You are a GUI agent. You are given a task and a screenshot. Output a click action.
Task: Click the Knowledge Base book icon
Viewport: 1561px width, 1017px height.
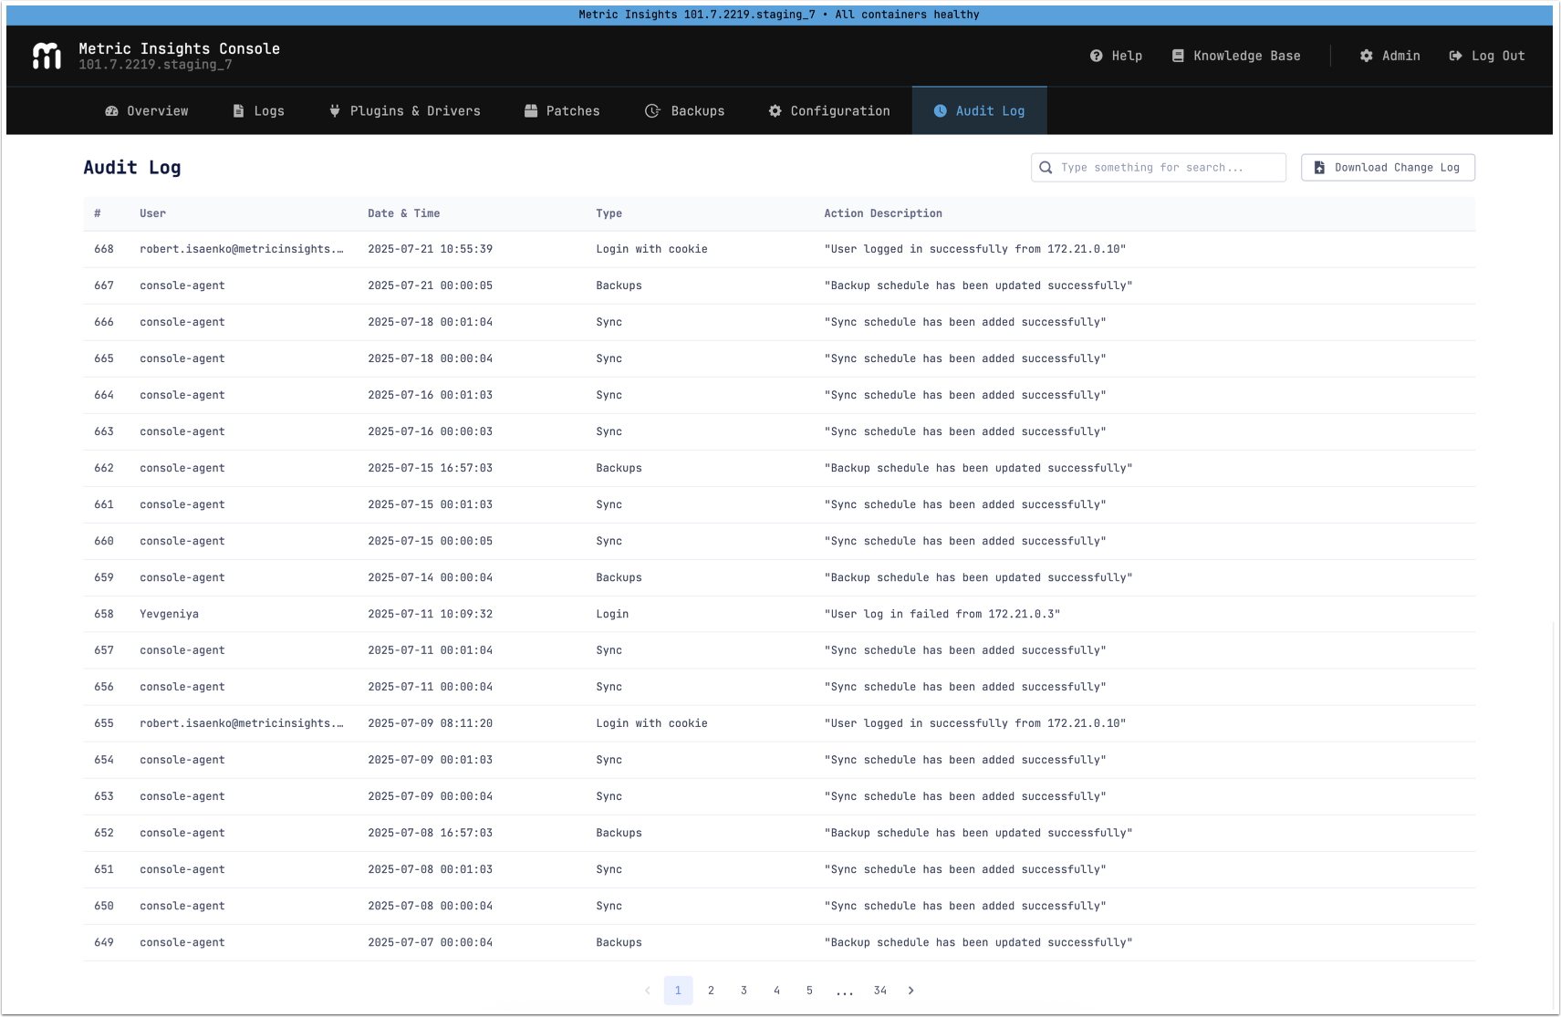pyautogui.click(x=1178, y=56)
